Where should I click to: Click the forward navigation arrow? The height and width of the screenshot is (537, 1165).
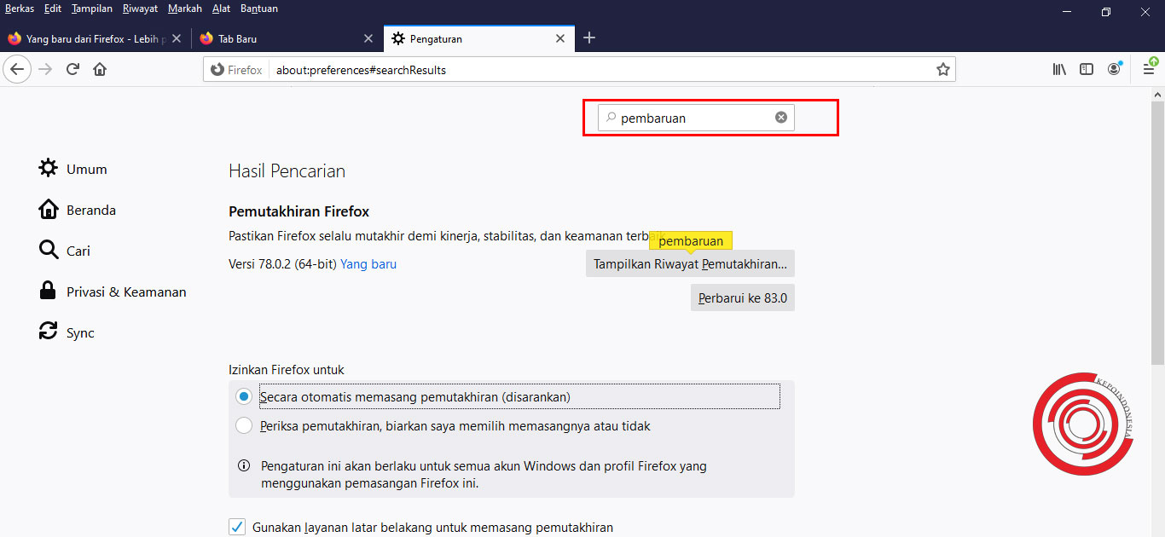[x=45, y=70]
